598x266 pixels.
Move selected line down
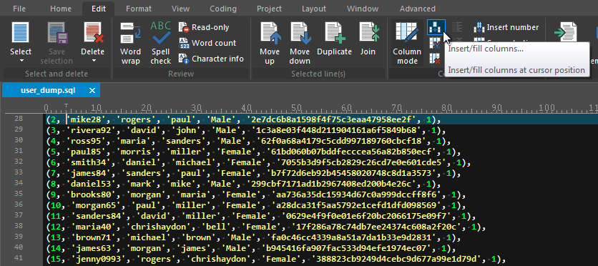click(x=300, y=43)
